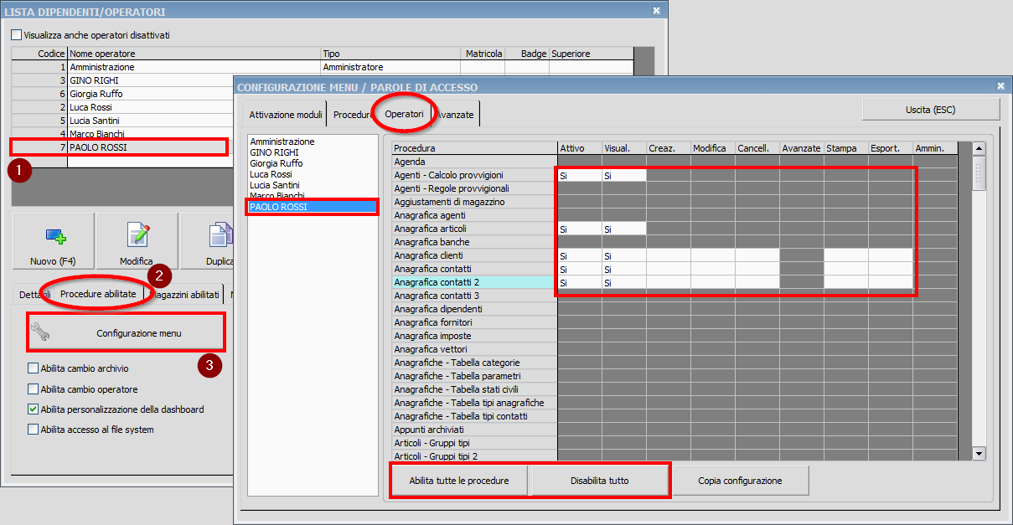1013x525 pixels.
Task: Click the scrollbar up arrow in procedure grid
Action: (x=979, y=148)
